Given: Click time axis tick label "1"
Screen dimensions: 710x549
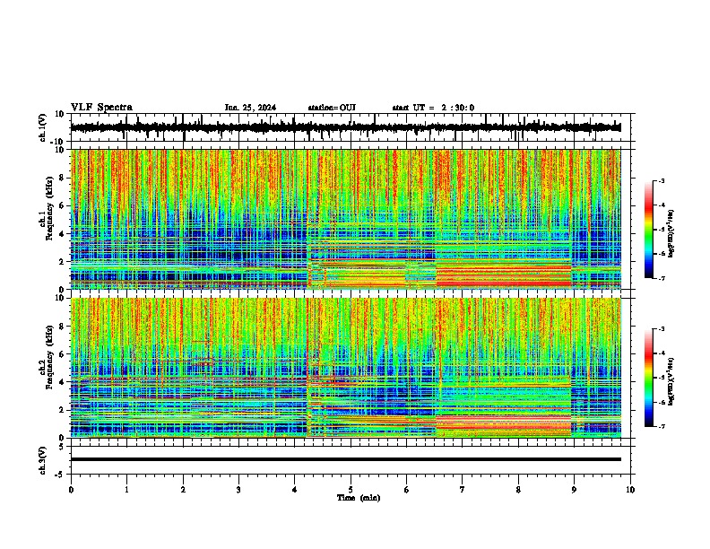Looking at the screenshot, I should click(126, 490).
